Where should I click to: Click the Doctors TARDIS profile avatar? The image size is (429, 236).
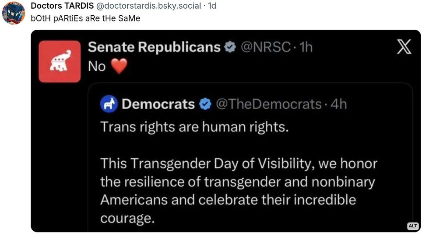(14, 13)
